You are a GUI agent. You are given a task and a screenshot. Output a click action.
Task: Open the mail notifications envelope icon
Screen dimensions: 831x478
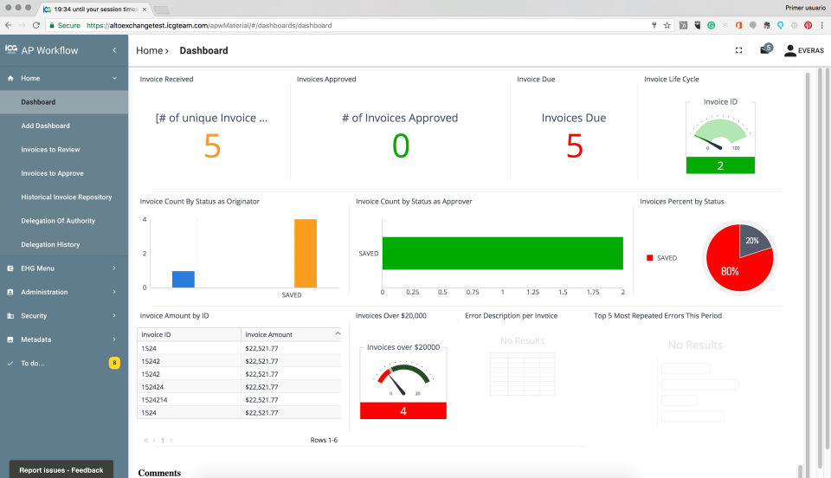[x=764, y=50]
